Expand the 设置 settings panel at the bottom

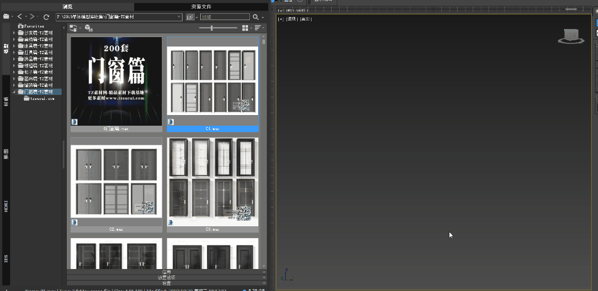166,283
